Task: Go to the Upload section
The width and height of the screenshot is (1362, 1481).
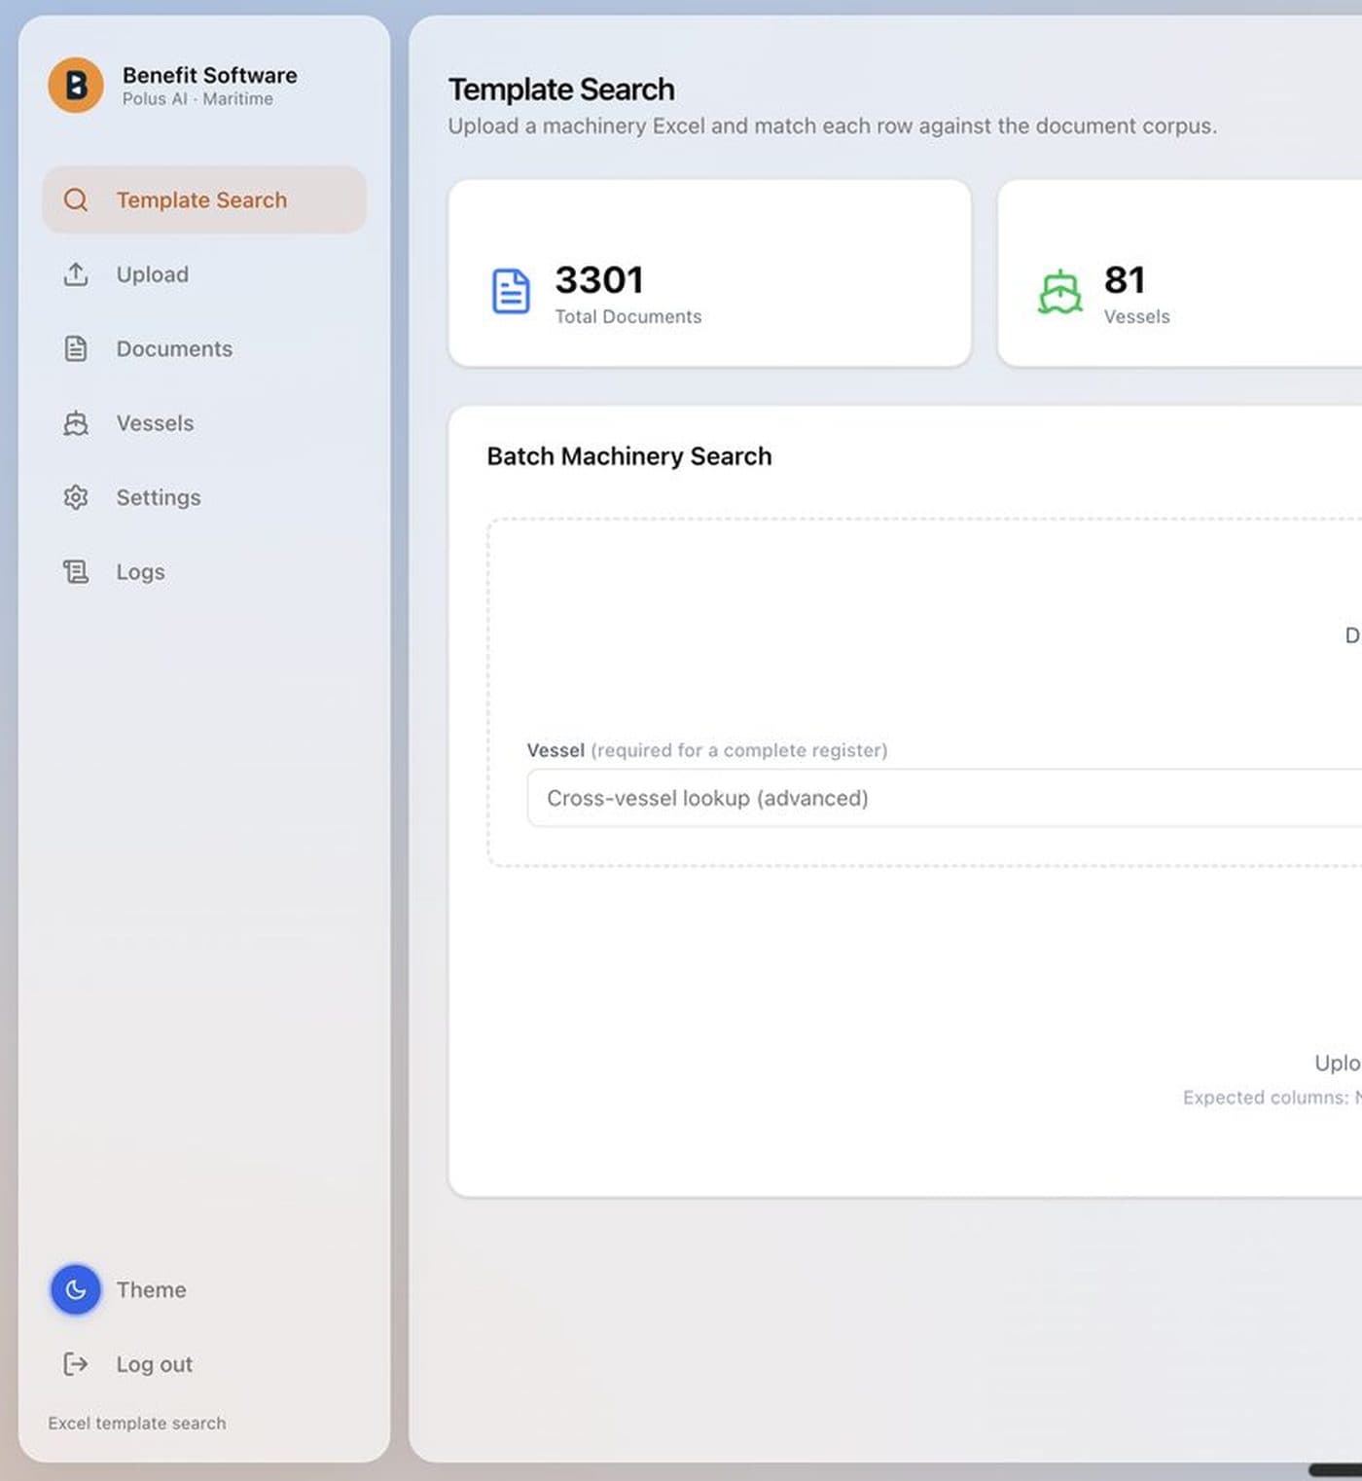Action: coord(204,274)
